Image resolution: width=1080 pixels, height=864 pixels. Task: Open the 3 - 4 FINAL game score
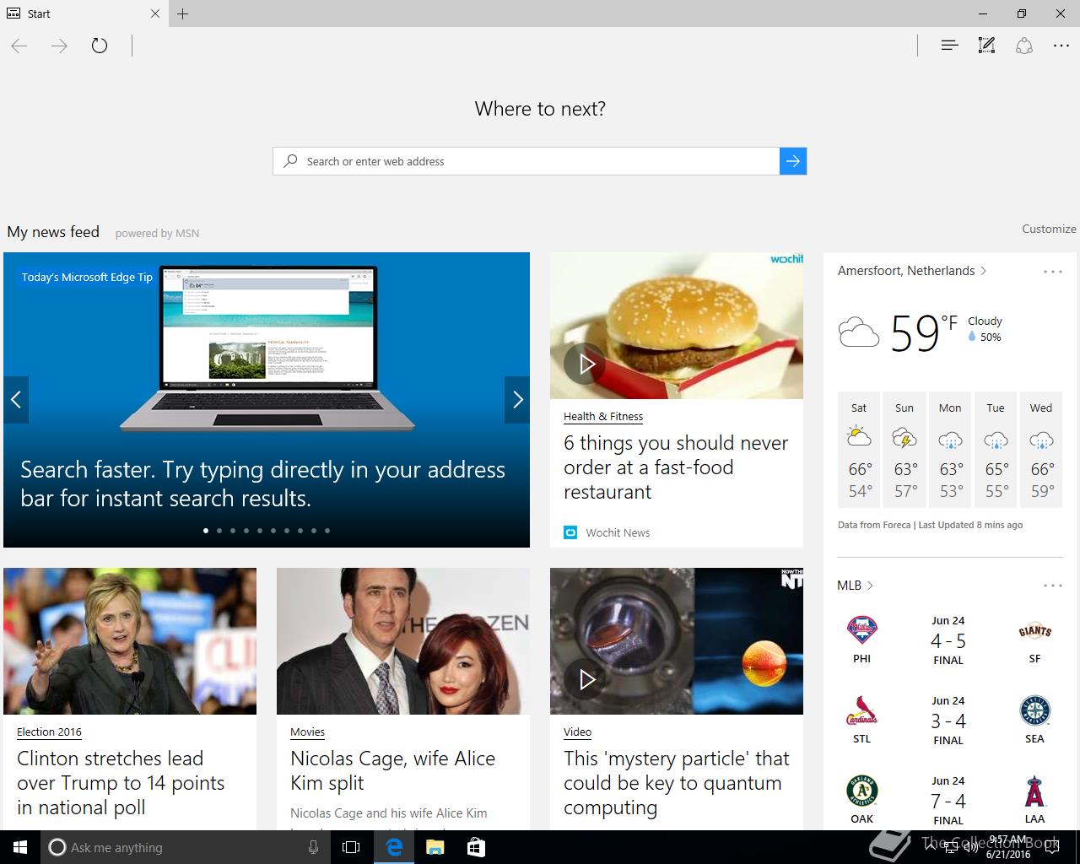[948, 721]
